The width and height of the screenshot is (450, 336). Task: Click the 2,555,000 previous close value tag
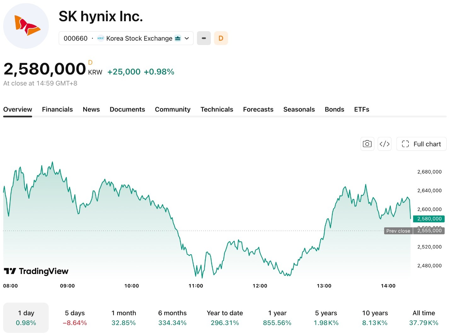(429, 231)
